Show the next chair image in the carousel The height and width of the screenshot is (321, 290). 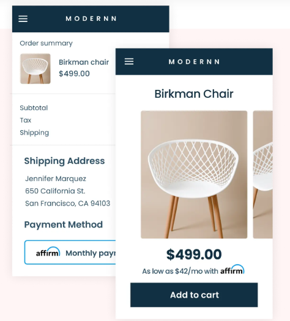click(x=262, y=174)
